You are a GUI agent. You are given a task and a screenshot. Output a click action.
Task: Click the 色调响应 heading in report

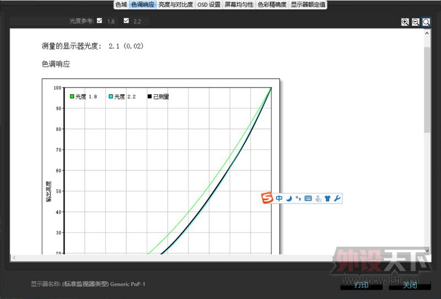[x=56, y=64]
